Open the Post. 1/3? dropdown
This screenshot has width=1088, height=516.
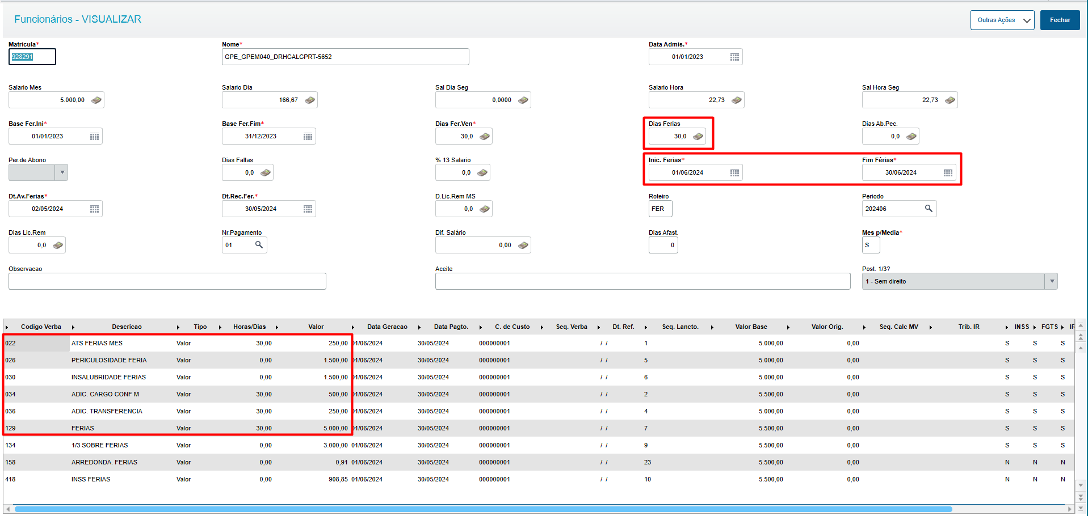tap(1051, 281)
